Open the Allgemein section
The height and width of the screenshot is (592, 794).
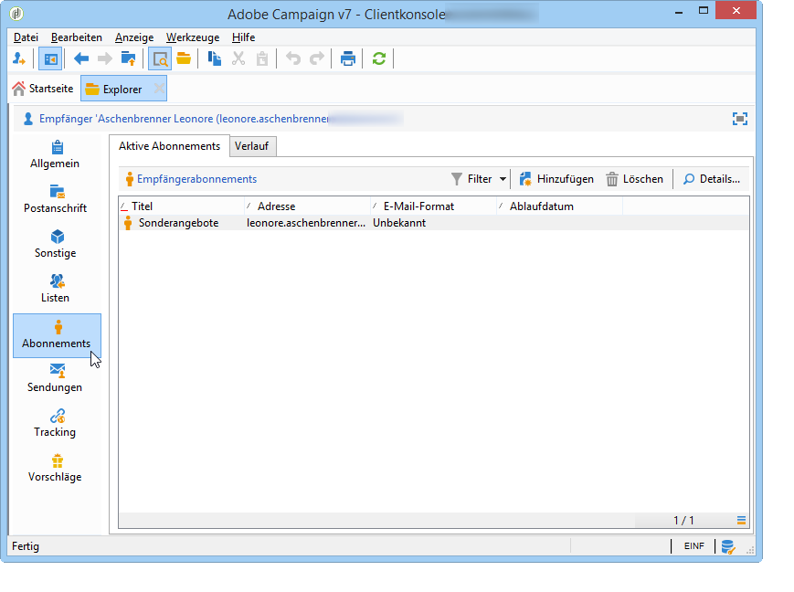pyautogui.click(x=55, y=154)
